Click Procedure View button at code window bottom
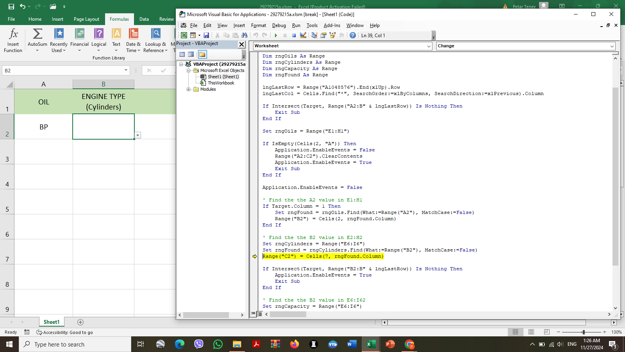This screenshot has width=625, height=352. [x=253, y=314]
